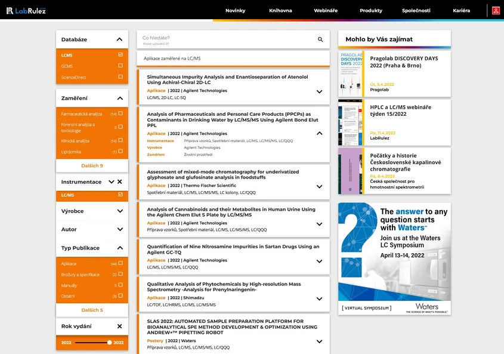
Task: Check the Manuály publication type
Action: (120, 285)
